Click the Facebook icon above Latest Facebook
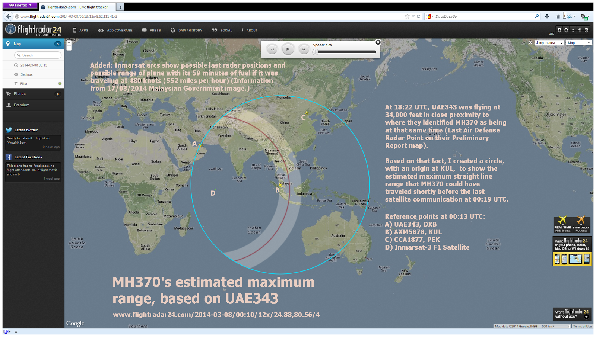Image resolution: width=596 pixels, height=337 pixels. coord(9,157)
